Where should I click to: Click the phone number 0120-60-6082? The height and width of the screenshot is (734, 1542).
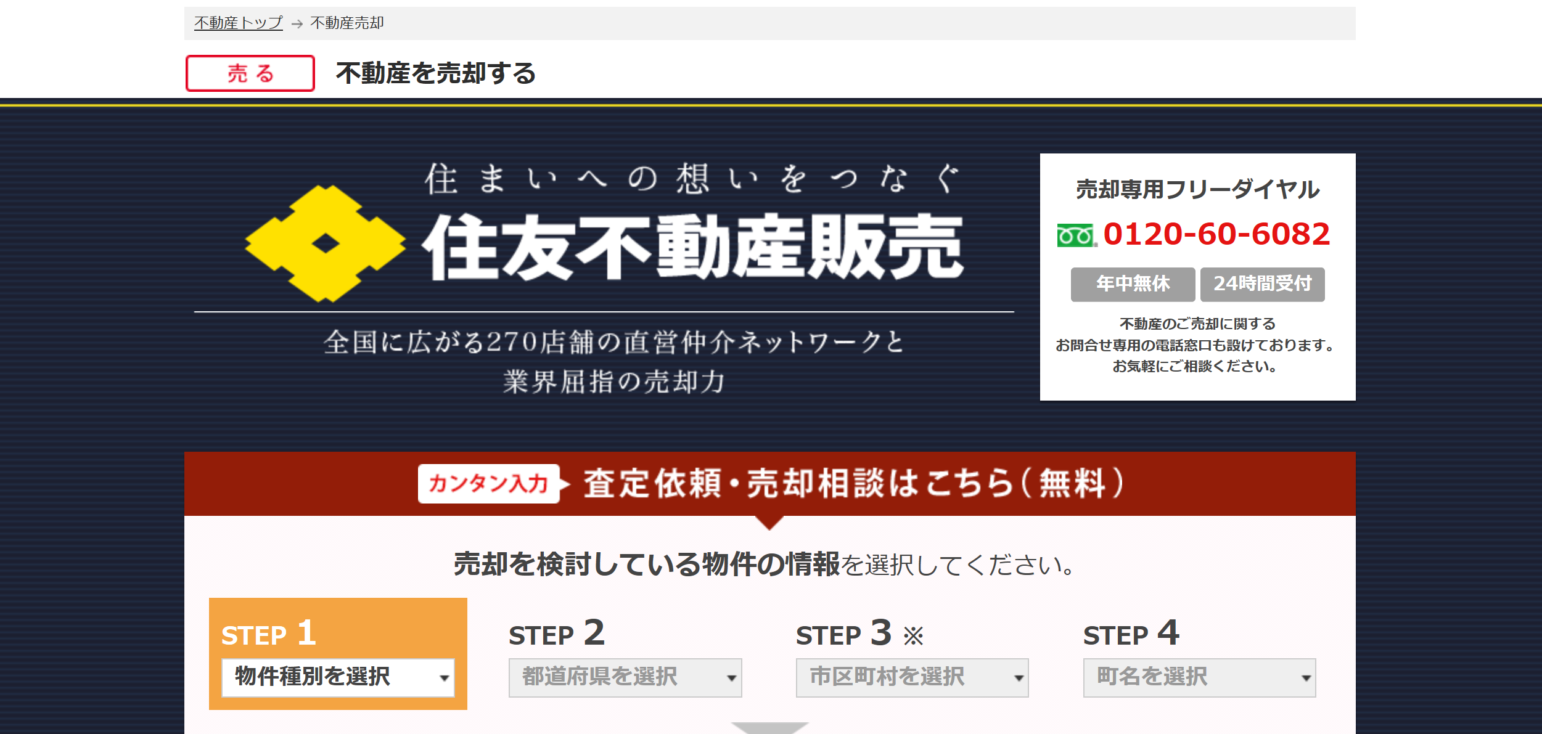click(1216, 234)
